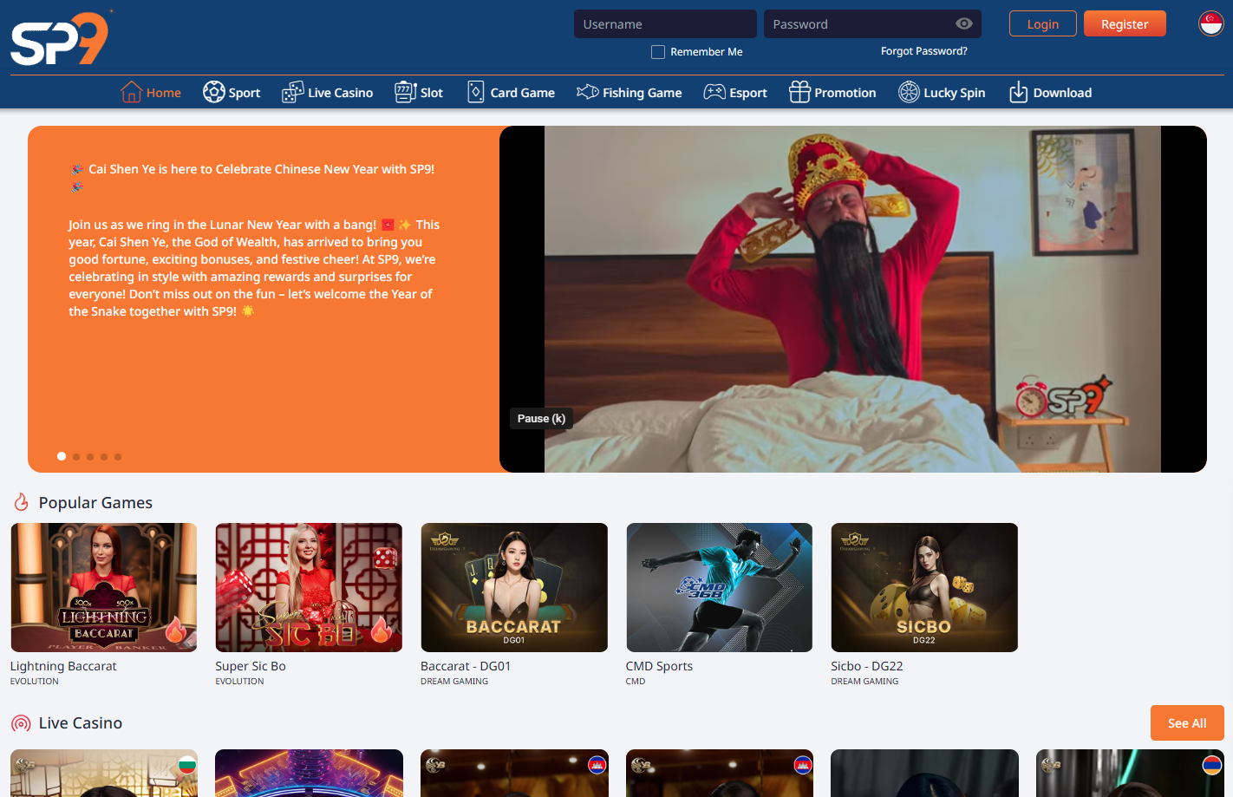Click the SP9 logo
This screenshot has width=1233, height=797.
pyautogui.click(x=59, y=39)
